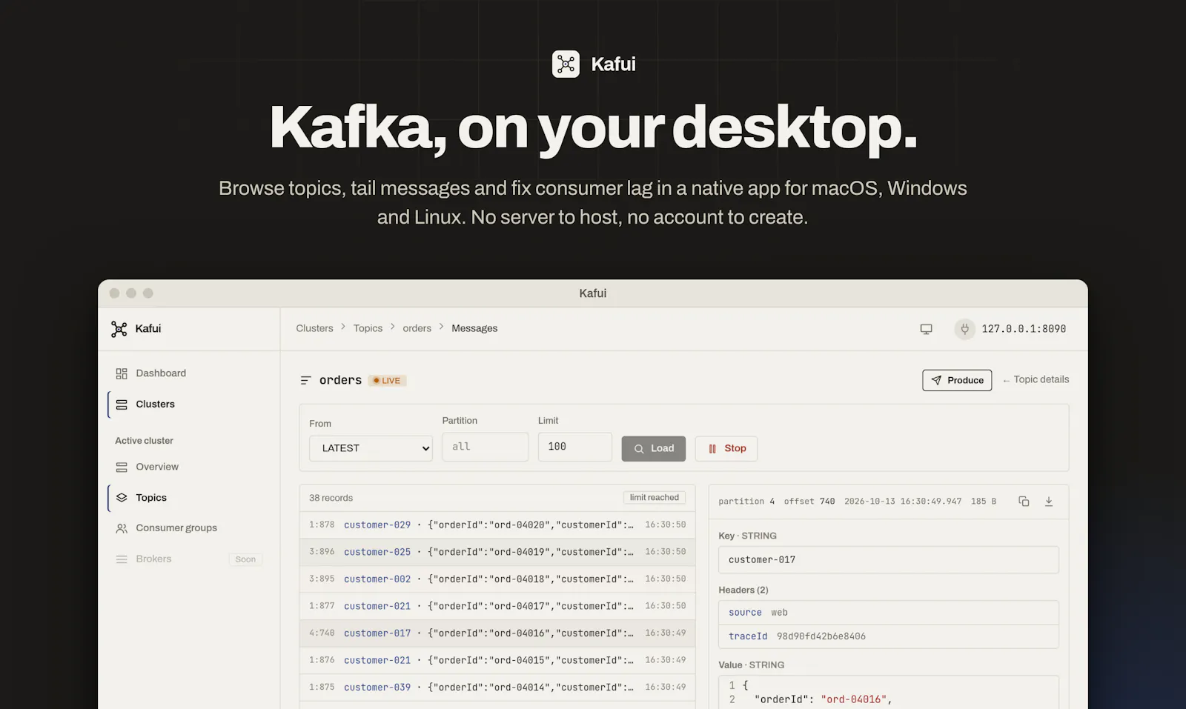
Task: Select message row ord-04019
Action: (x=497, y=552)
